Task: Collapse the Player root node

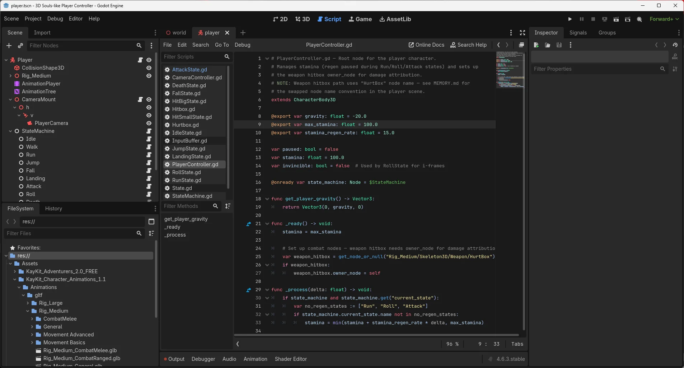Action: [x=6, y=60]
